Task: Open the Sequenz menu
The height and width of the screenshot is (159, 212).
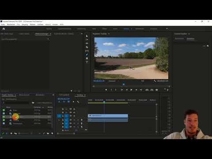Action: pyautogui.click(x=25, y=24)
